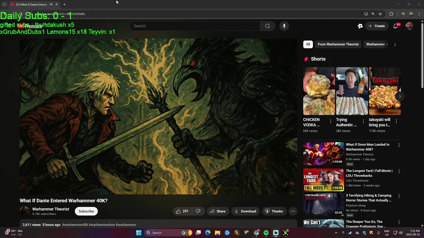Open options for Trying Authentic short
This screenshot has width=424, height=238.
[x=363, y=121]
